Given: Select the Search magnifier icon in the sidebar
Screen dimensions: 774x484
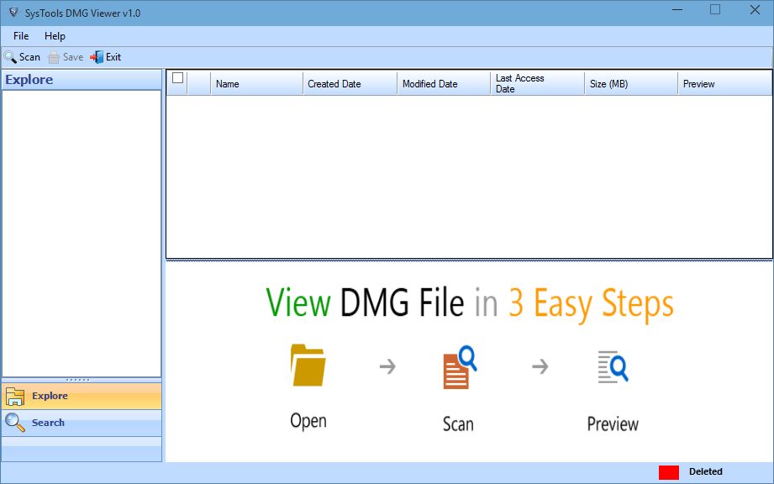Looking at the screenshot, I should [14, 422].
